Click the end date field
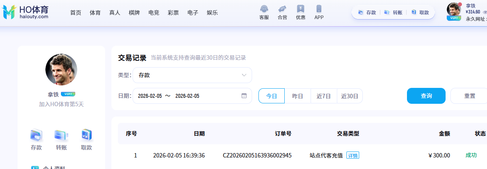This screenshot has height=169, width=487. [x=187, y=96]
